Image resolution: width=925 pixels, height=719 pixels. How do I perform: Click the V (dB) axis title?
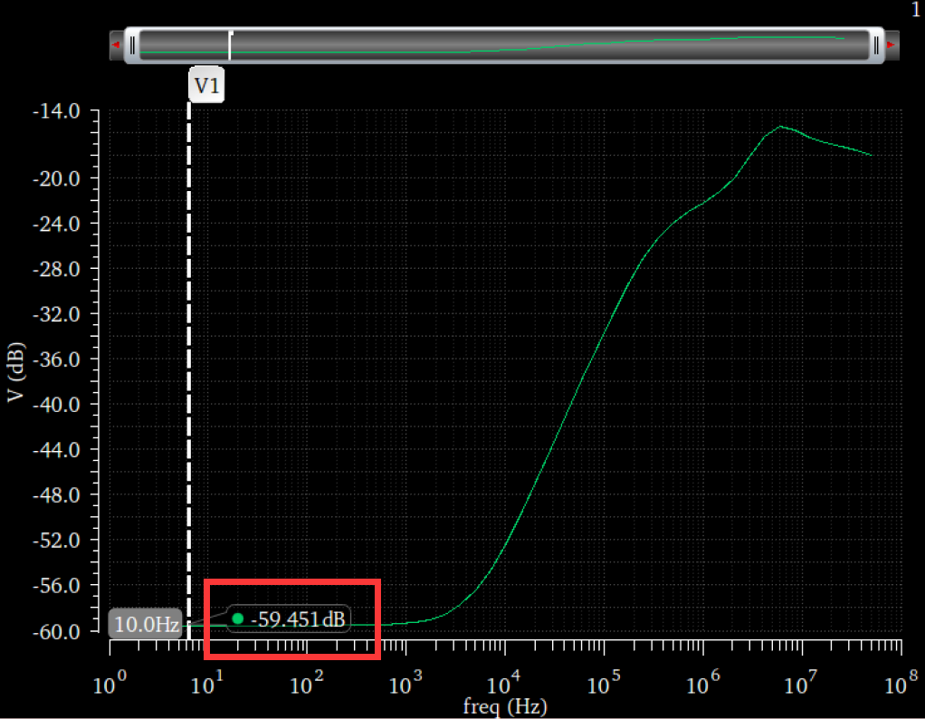[15, 372]
